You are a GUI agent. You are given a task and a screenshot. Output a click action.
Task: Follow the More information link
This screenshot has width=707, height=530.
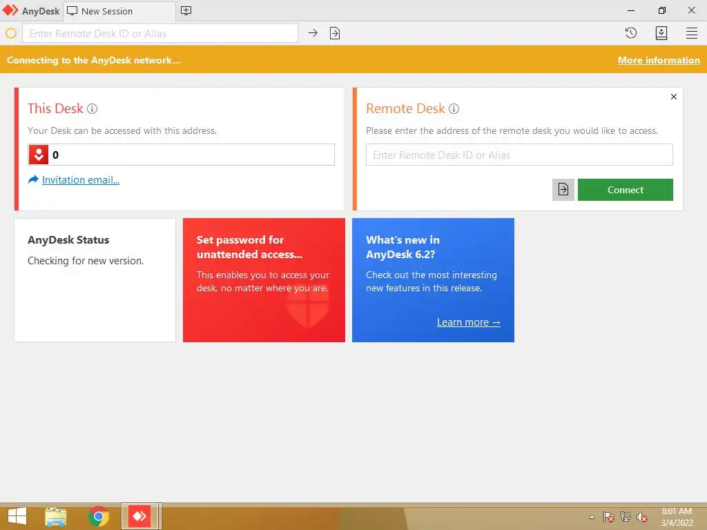click(659, 60)
